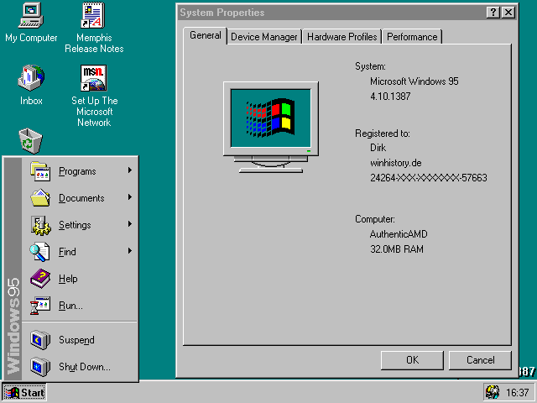The image size is (537, 403).
Task: Click the 32.0MB RAM text
Action: tap(397, 249)
